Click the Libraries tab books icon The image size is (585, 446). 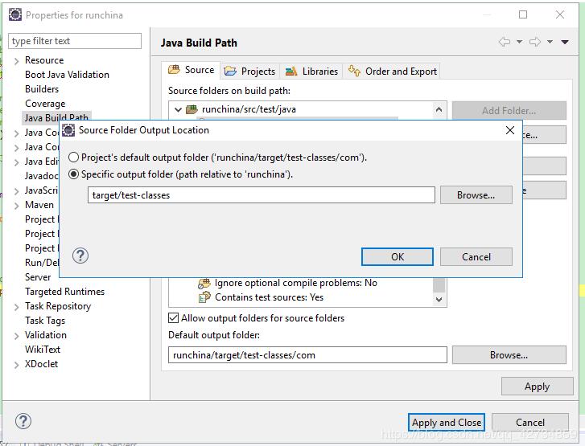[x=290, y=71]
